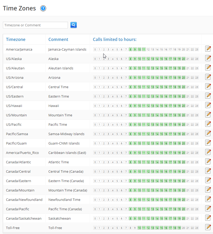Edit the Canada/Saskatchewan timezone row
Viewport: 213px width, 234px height.
pos(208,218)
